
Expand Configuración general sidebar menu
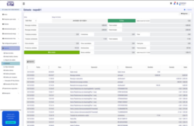(x=11, y=43)
